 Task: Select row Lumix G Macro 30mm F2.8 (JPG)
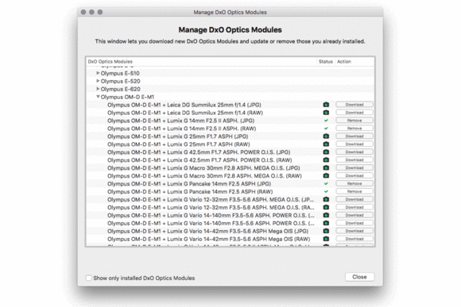(x=230, y=168)
